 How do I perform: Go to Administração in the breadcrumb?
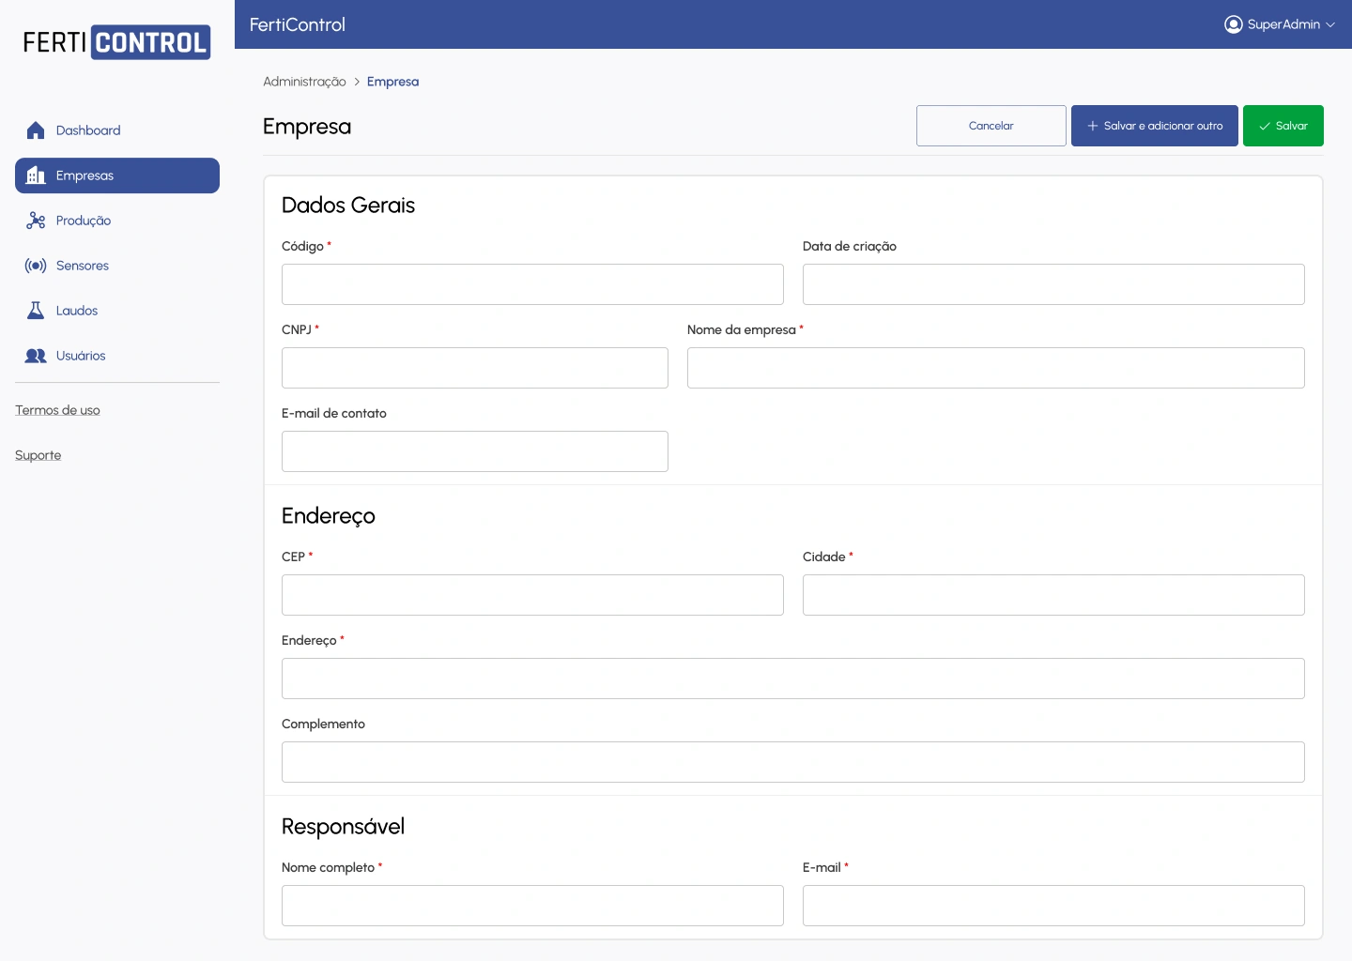tap(304, 82)
